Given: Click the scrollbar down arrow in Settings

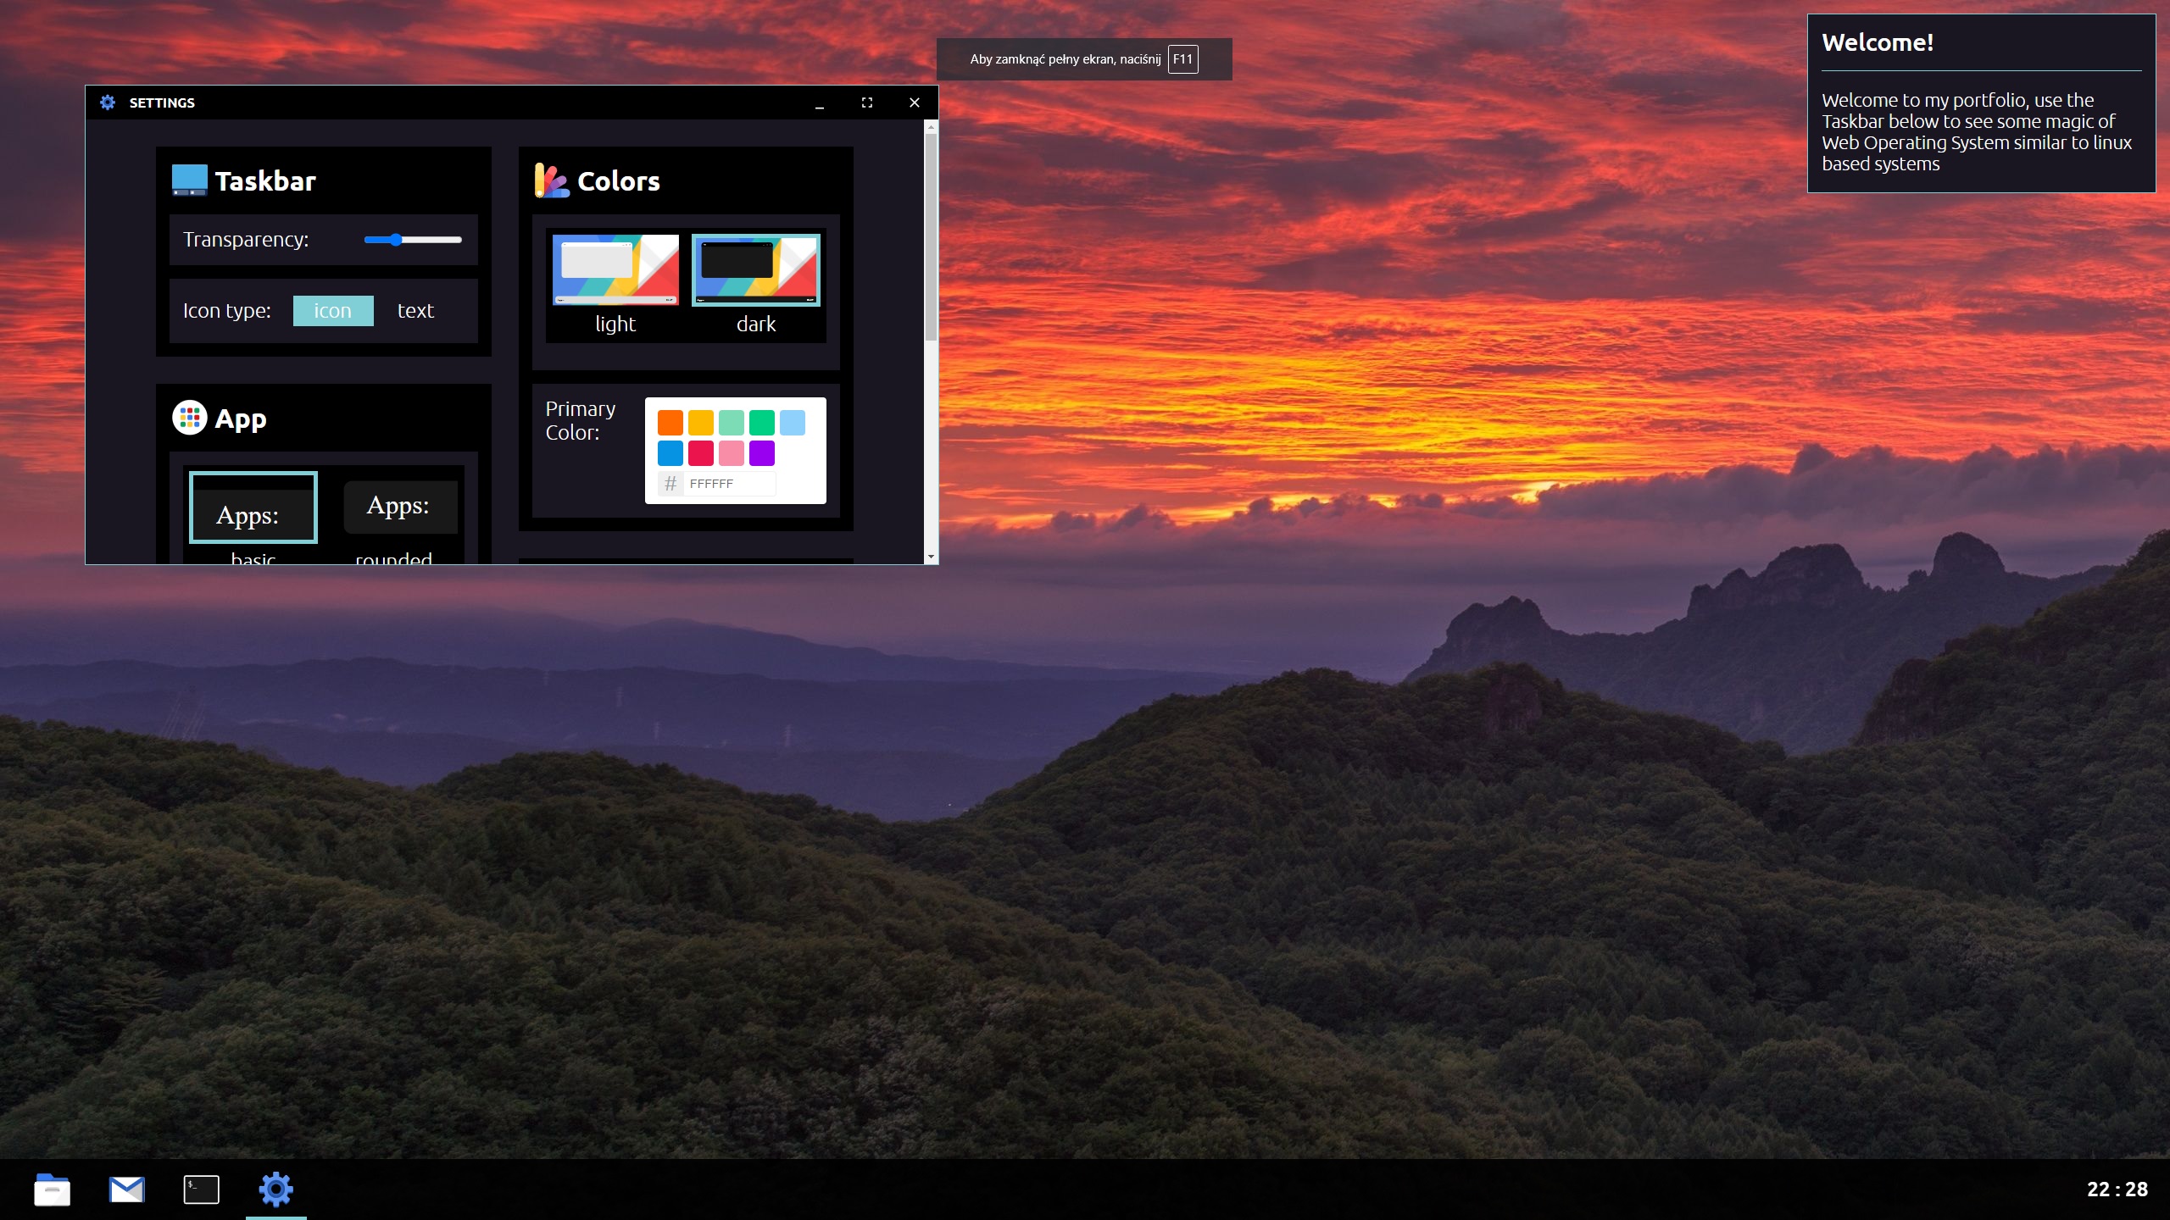Looking at the screenshot, I should click(x=931, y=557).
